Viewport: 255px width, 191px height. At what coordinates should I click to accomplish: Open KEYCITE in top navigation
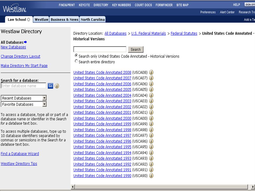pos(84,5)
